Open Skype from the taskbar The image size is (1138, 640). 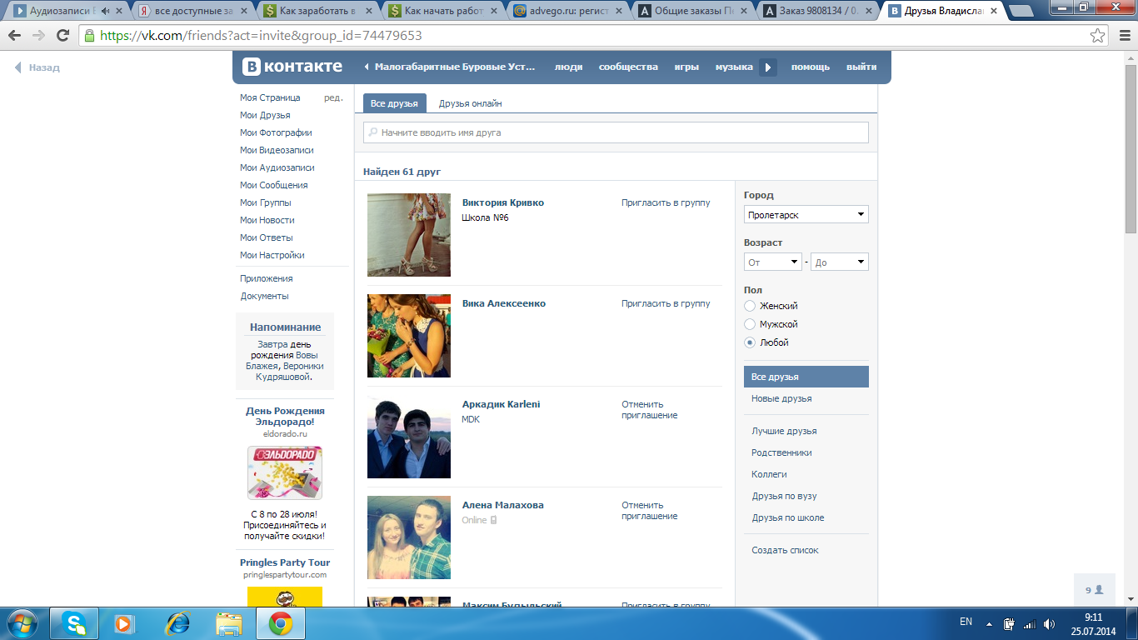(x=74, y=622)
